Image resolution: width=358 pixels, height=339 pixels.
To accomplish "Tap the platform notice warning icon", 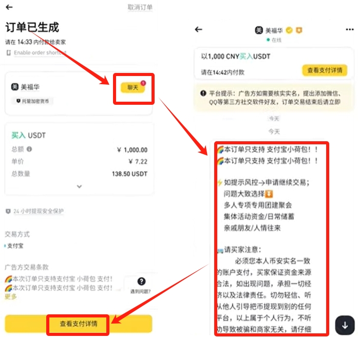I will click(x=203, y=93).
